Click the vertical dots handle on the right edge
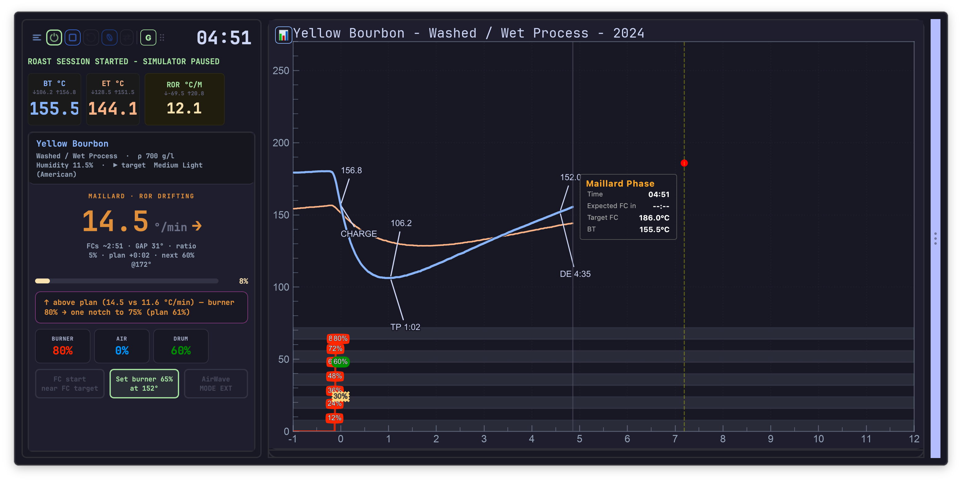This screenshot has height=482, width=962. pyautogui.click(x=935, y=239)
